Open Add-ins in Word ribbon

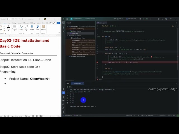point(43,28)
